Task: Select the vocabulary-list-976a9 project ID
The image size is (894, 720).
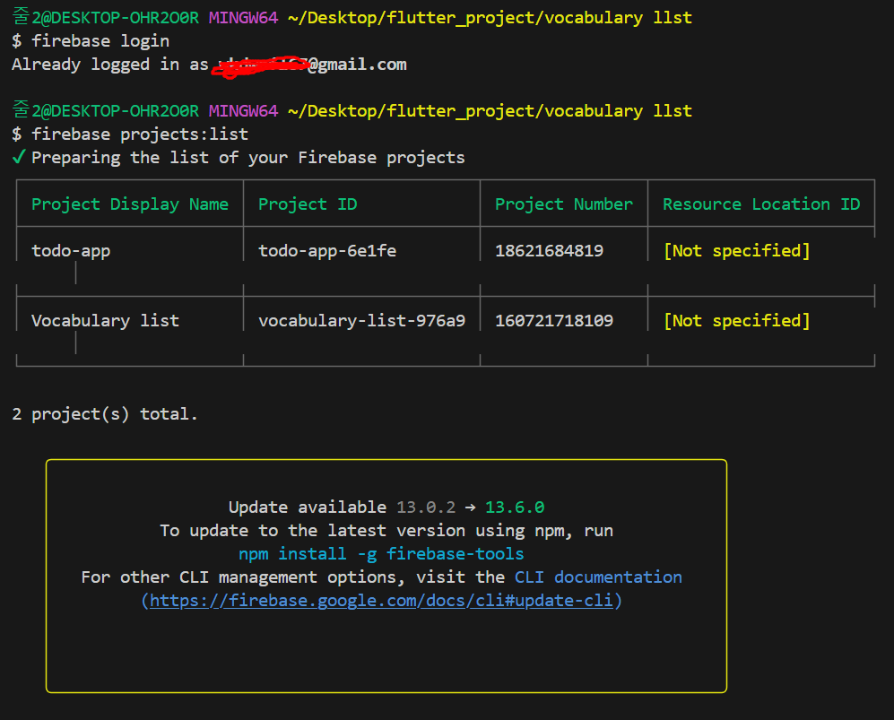Action: [361, 320]
